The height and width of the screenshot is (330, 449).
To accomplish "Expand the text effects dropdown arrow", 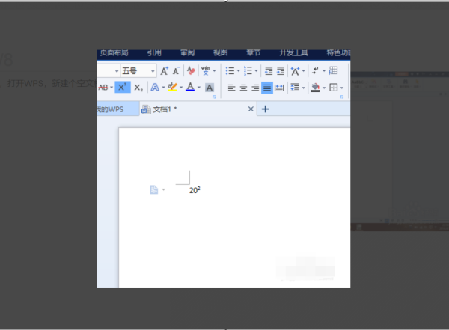I will [163, 88].
